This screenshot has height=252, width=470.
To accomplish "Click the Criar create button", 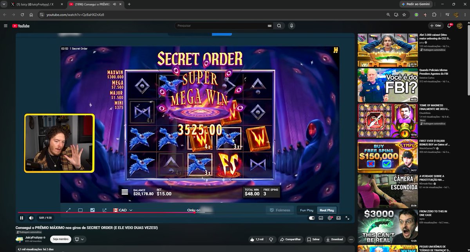I will [x=436, y=26].
